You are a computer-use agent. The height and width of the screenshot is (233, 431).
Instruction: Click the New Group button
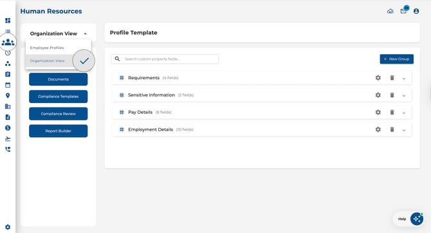[397, 59]
